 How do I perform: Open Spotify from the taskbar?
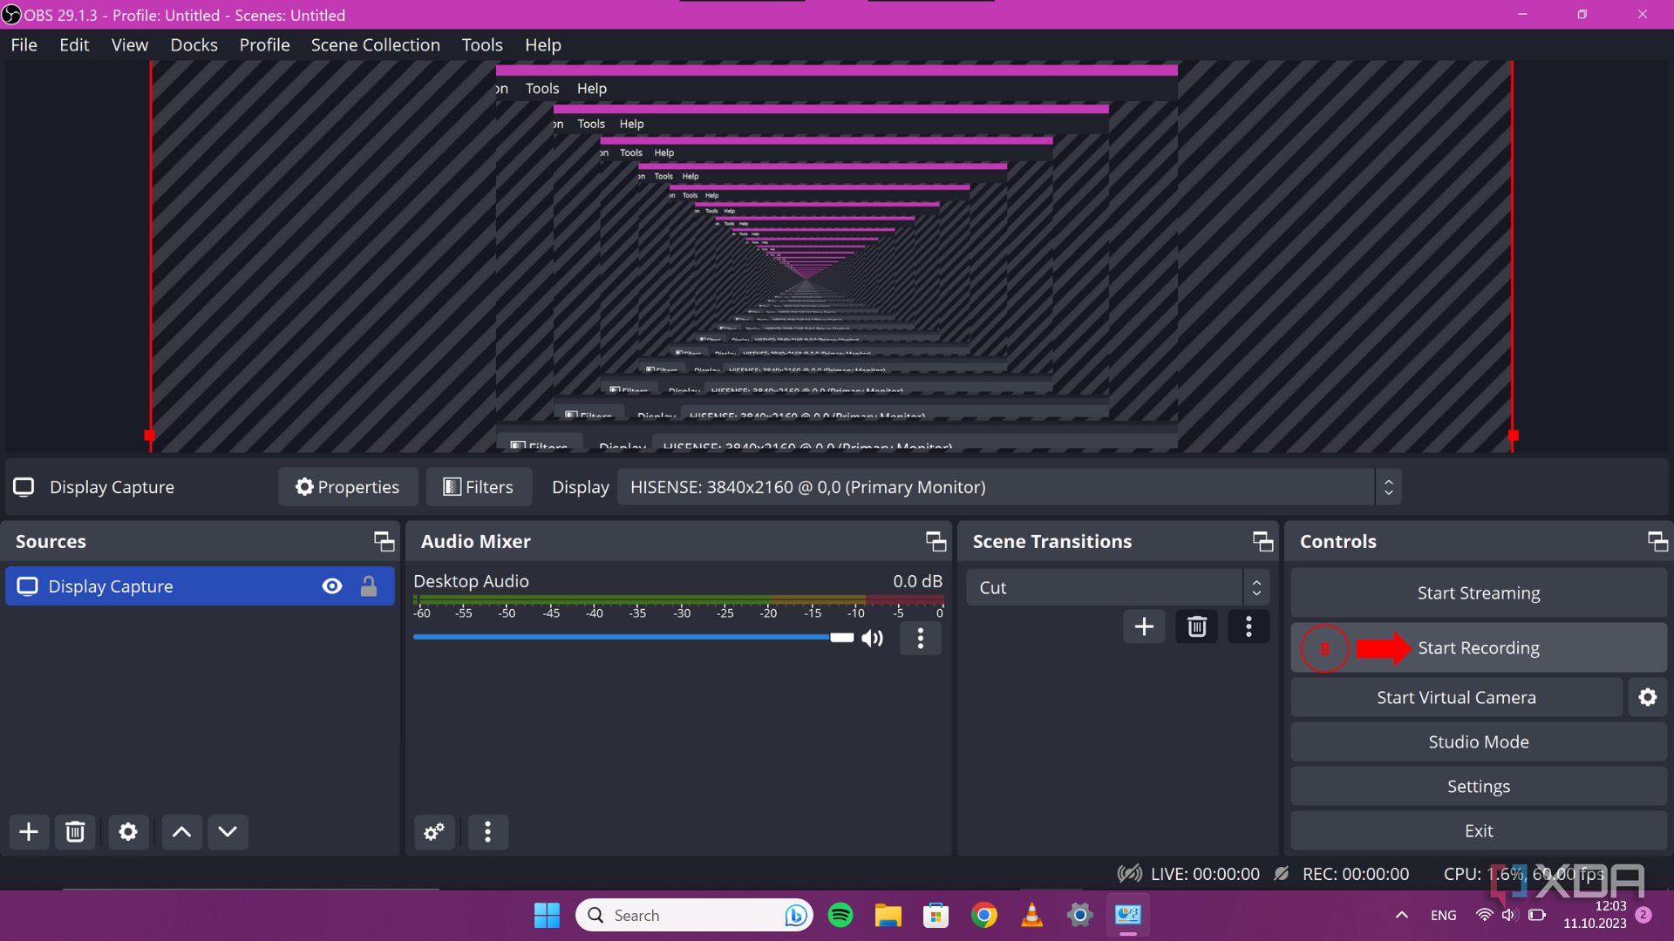pyautogui.click(x=840, y=915)
